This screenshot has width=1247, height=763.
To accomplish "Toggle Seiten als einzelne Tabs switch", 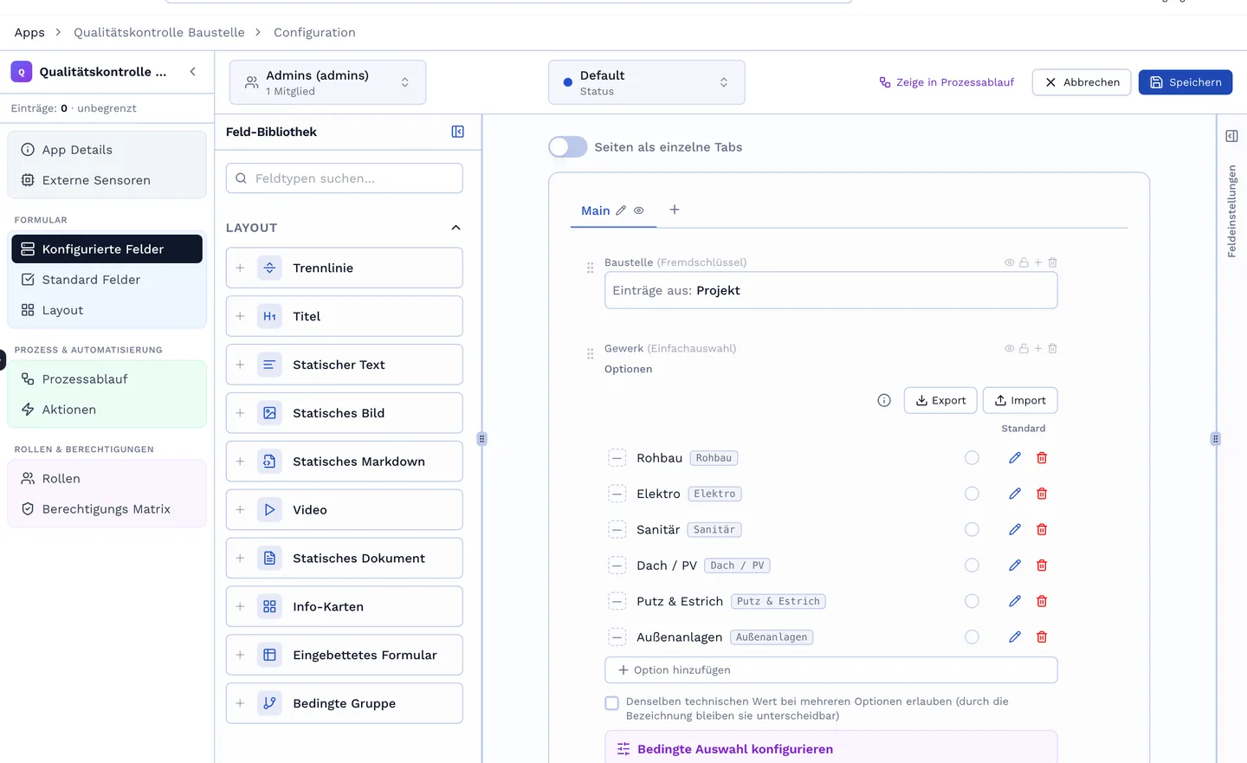I will (568, 147).
